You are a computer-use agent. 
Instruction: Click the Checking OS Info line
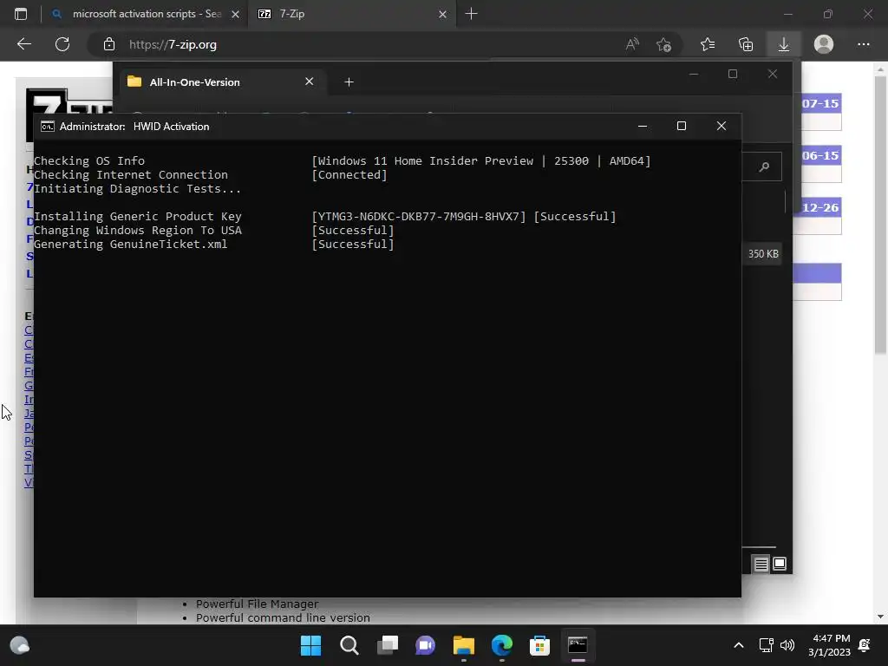click(x=342, y=160)
